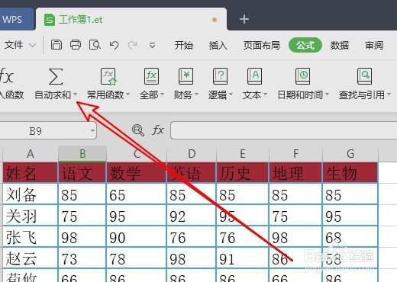Select the 工作簿1.et document tab
The width and height of the screenshot is (397, 282).
[x=131, y=19]
